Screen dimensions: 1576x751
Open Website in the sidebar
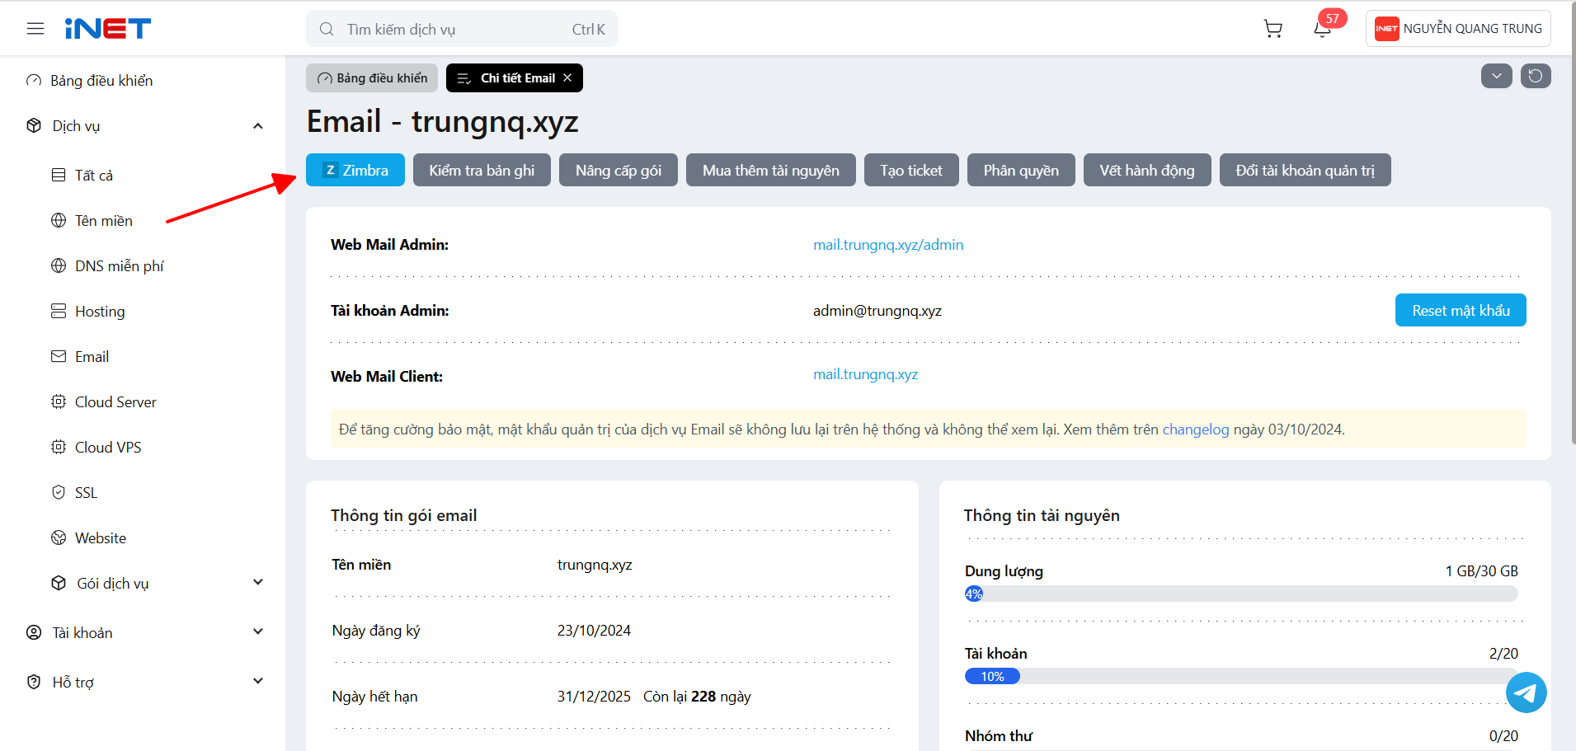pyautogui.click(x=101, y=537)
